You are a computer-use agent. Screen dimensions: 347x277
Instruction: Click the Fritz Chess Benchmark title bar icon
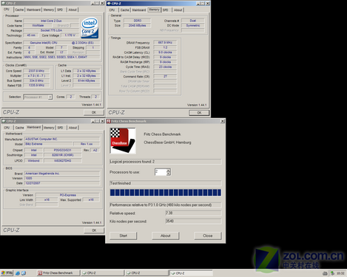coord(109,121)
